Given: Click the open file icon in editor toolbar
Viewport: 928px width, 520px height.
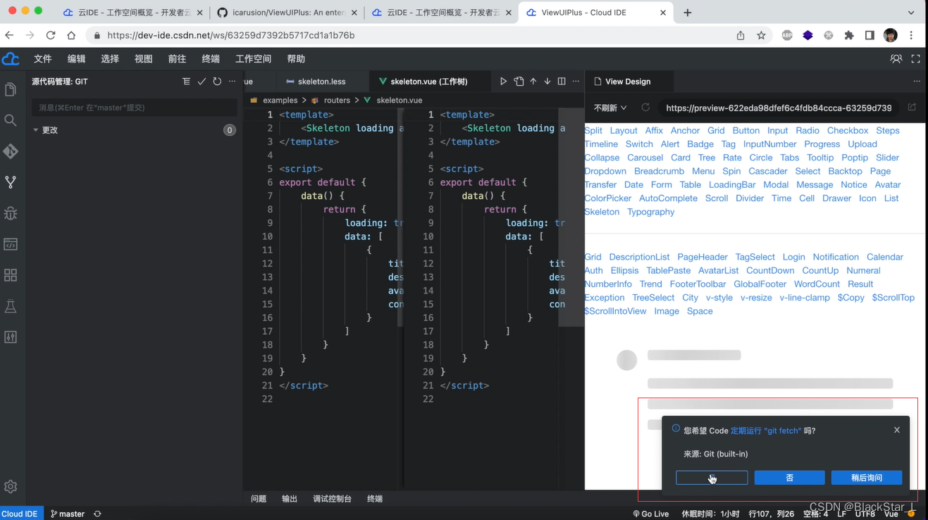Looking at the screenshot, I should [519, 82].
